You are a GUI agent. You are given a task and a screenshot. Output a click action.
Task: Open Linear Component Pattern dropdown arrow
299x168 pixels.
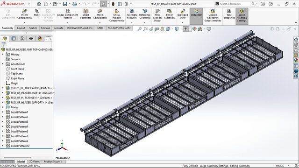[x=68, y=23]
